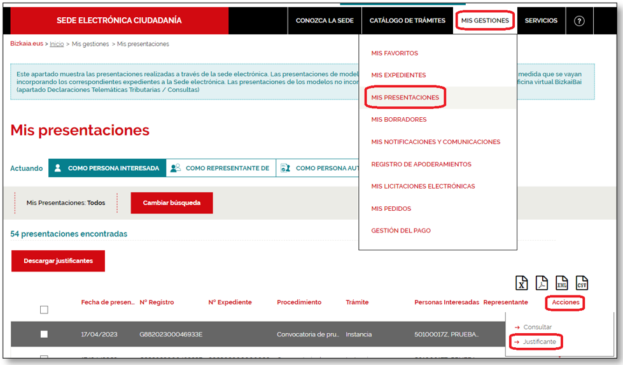Sort by Fecha de presentación column header

pyautogui.click(x=108, y=302)
